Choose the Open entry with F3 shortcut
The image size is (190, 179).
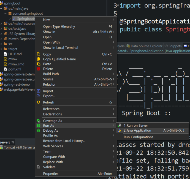76,37
